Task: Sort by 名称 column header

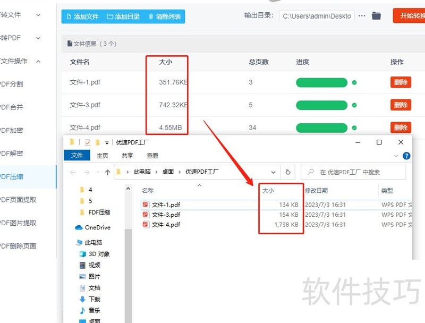Action: 148,191
